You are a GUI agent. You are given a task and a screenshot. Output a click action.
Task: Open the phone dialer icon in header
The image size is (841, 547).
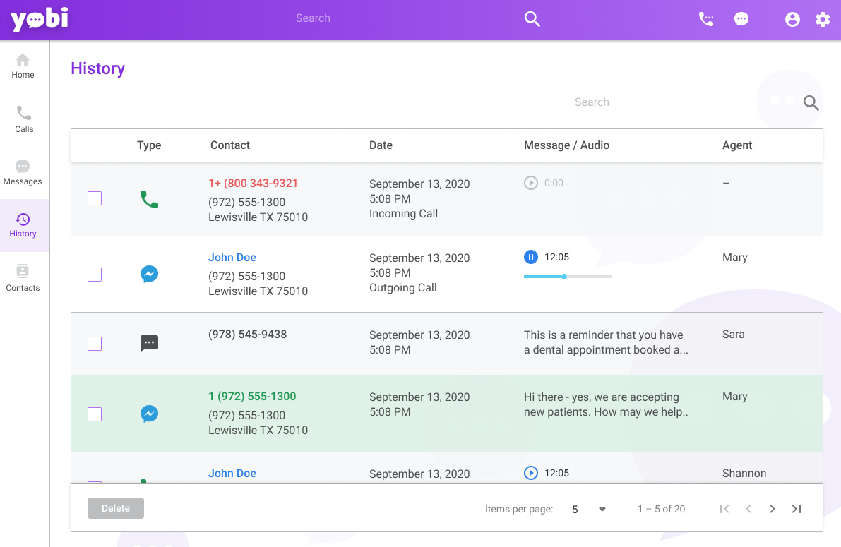[x=706, y=19]
